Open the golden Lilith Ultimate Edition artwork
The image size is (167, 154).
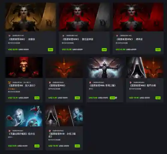tap(30, 17)
